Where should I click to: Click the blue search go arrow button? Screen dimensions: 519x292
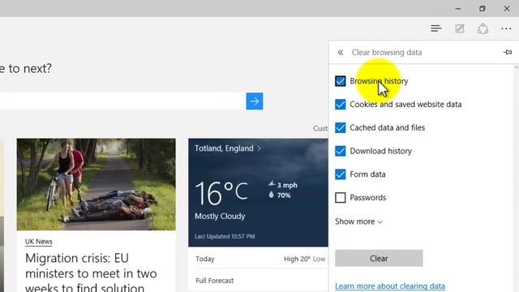tap(255, 101)
